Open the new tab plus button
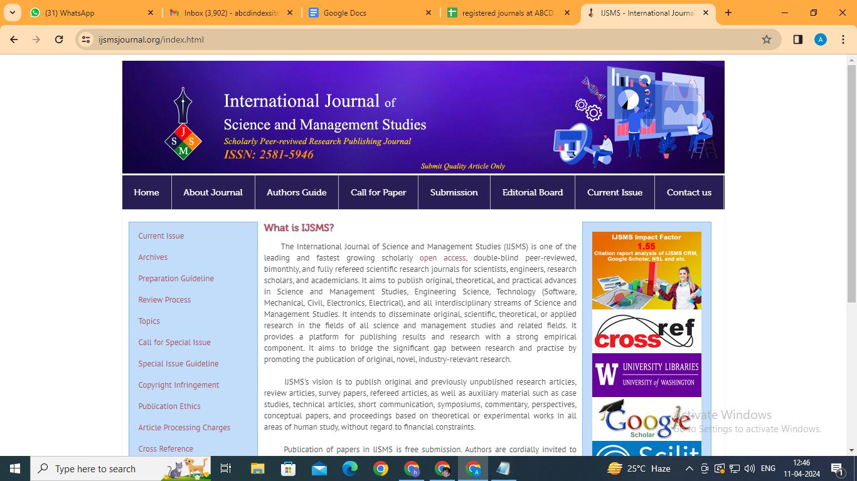The image size is (857, 481). 728,13
